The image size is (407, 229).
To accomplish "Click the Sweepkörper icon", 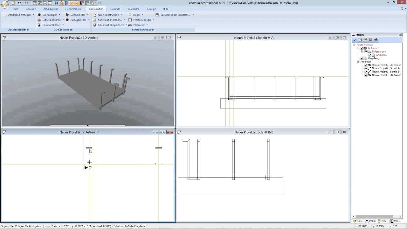I will pos(67,15).
